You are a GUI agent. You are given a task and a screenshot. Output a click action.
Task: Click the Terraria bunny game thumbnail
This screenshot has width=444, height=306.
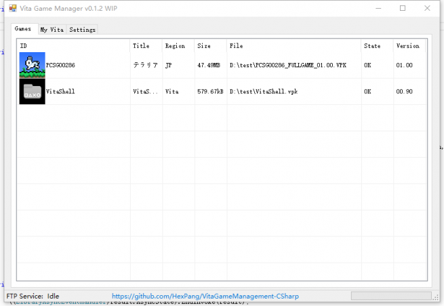(x=32, y=65)
